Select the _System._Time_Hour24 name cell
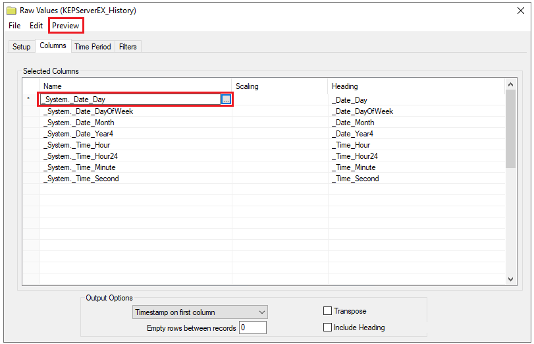 coord(136,156)
